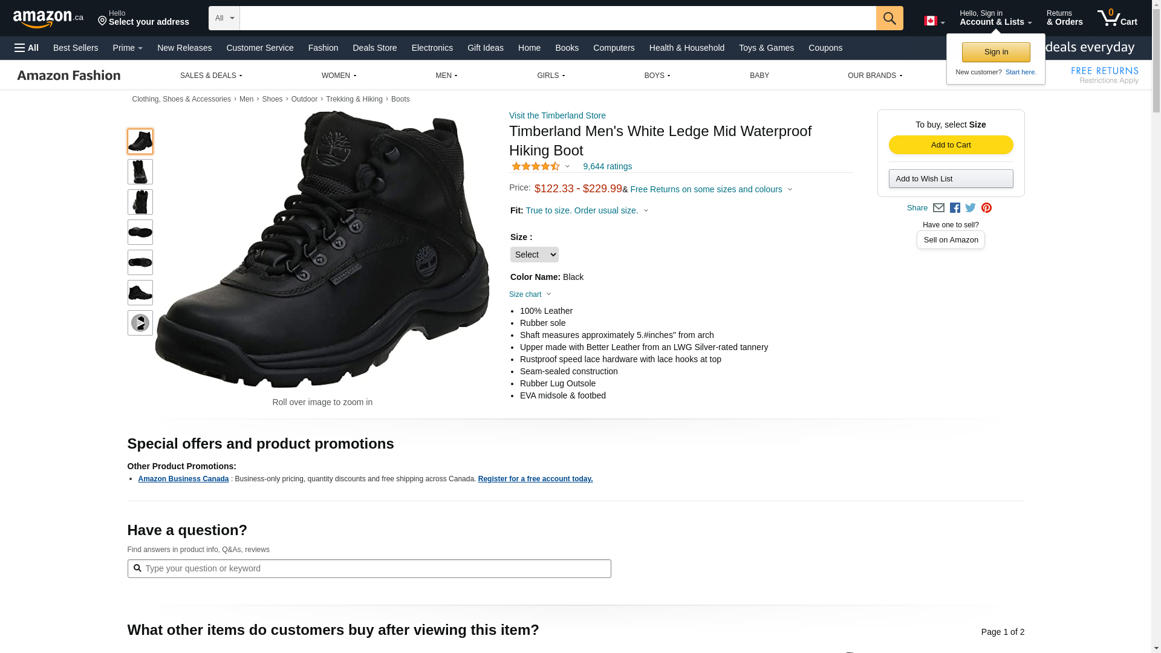The width and height of the screenshot is (1161, 653).
Task: Open the shopping cart icon
Action: pyautogui.click(x=1117, y=18)
